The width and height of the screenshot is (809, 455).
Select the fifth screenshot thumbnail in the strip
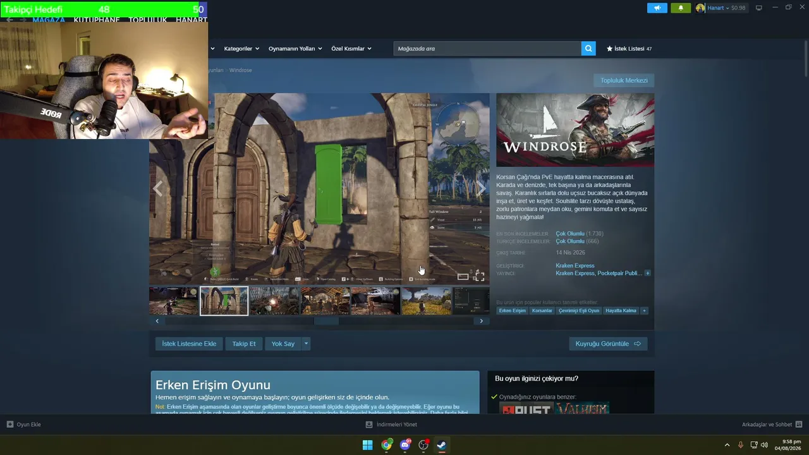pos(375,301)
